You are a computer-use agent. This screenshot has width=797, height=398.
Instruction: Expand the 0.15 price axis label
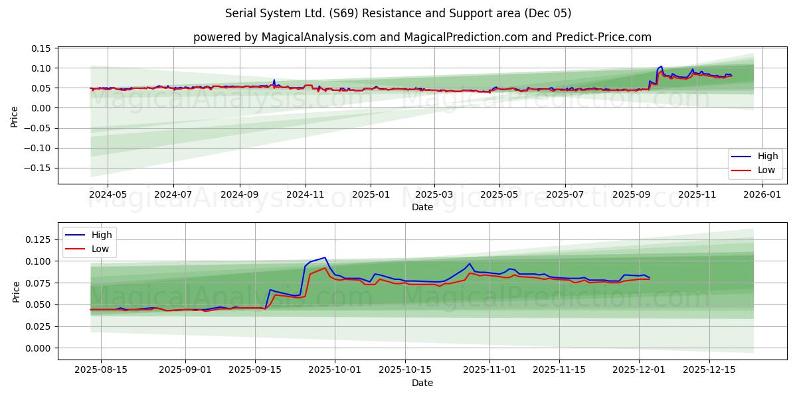[x=41, y=47]
